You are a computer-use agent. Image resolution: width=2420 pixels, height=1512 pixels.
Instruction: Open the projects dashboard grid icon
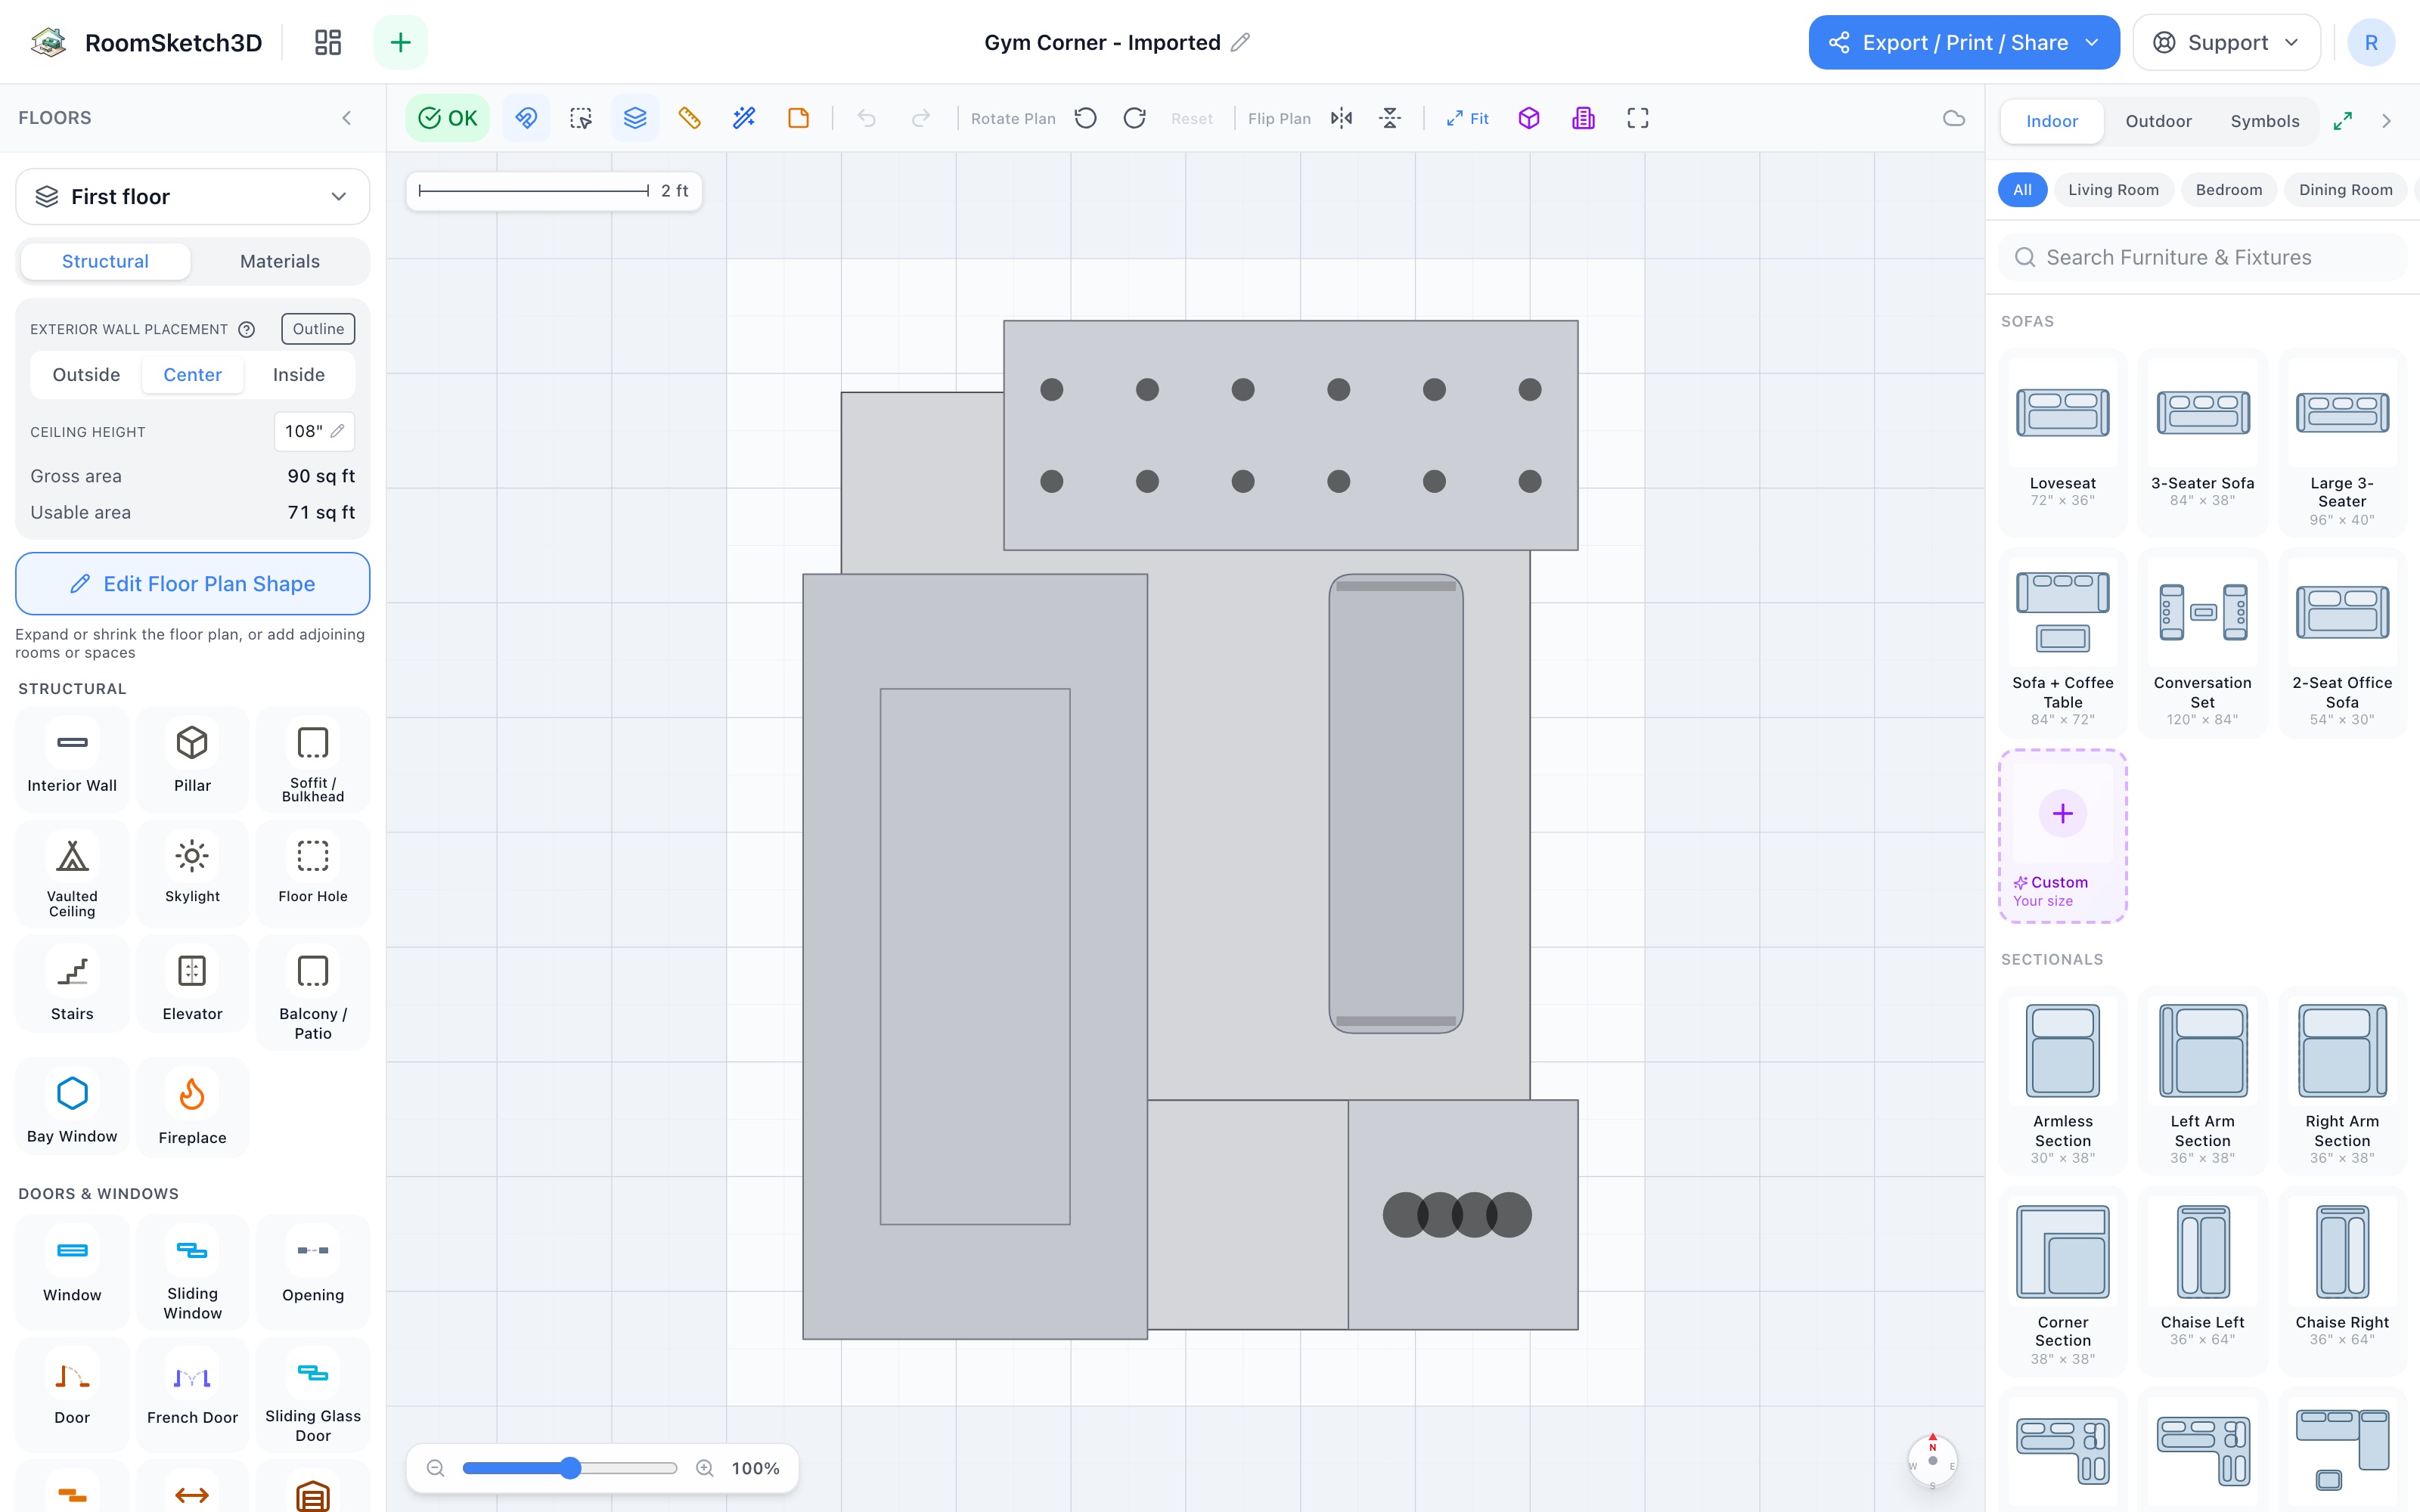328,42
